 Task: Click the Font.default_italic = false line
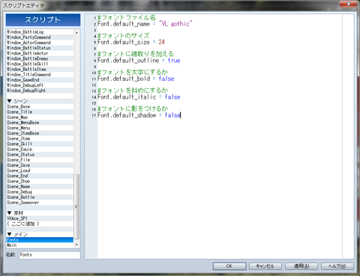139,97
